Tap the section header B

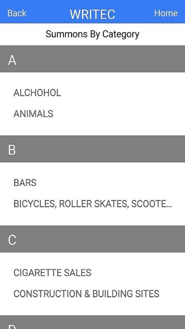[x=92, y=149]
